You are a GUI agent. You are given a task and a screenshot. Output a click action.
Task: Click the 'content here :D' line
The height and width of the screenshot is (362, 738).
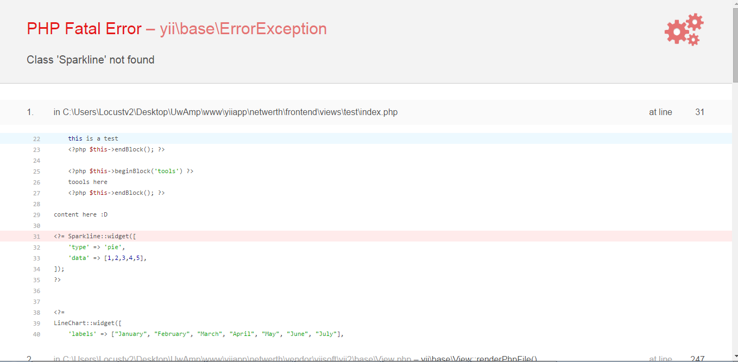(80, 214)
